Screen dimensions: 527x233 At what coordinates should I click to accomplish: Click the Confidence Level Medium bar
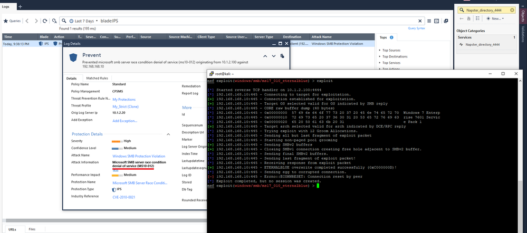117,149
